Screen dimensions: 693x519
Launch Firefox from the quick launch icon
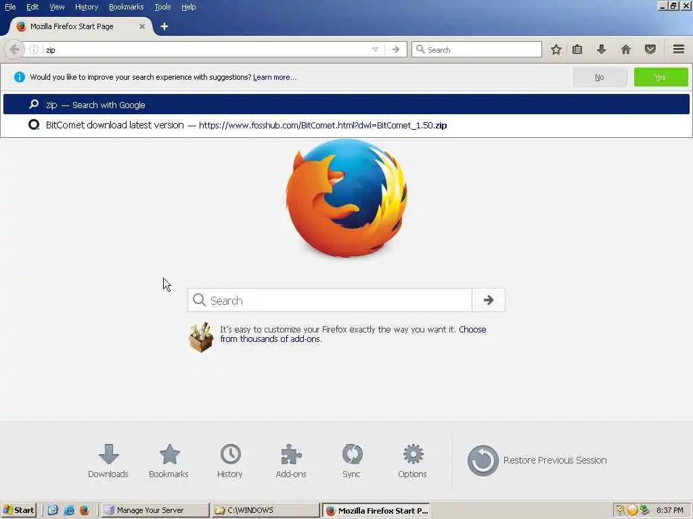(85, 510)
